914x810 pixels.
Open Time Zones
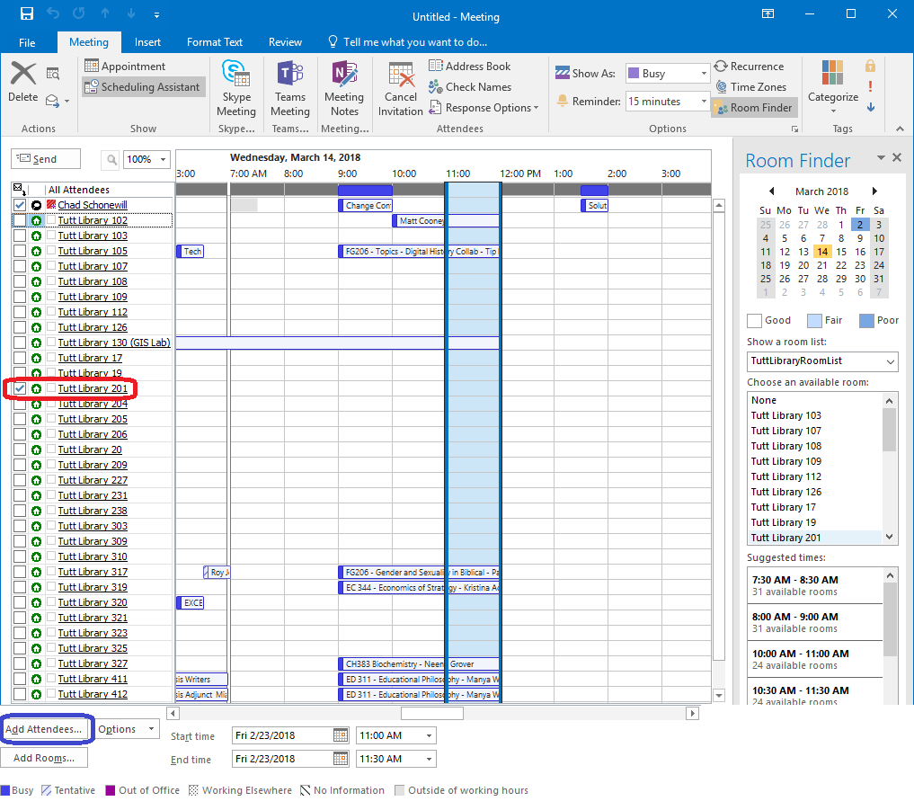tap(751, 87)
